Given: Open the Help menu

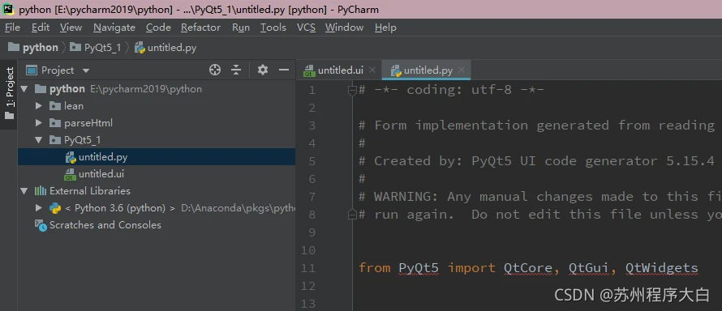Looking at the screenshot, I should pos(385,28).
